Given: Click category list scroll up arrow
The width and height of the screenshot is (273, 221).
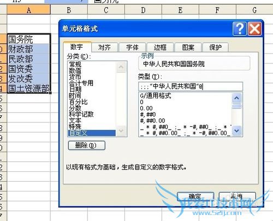Looking at the screenshot, I should click(x=121, y=67).
